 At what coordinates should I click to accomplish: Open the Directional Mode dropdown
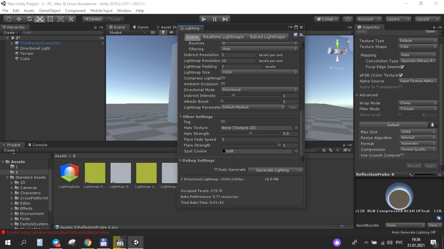click(x=259, y=90)
